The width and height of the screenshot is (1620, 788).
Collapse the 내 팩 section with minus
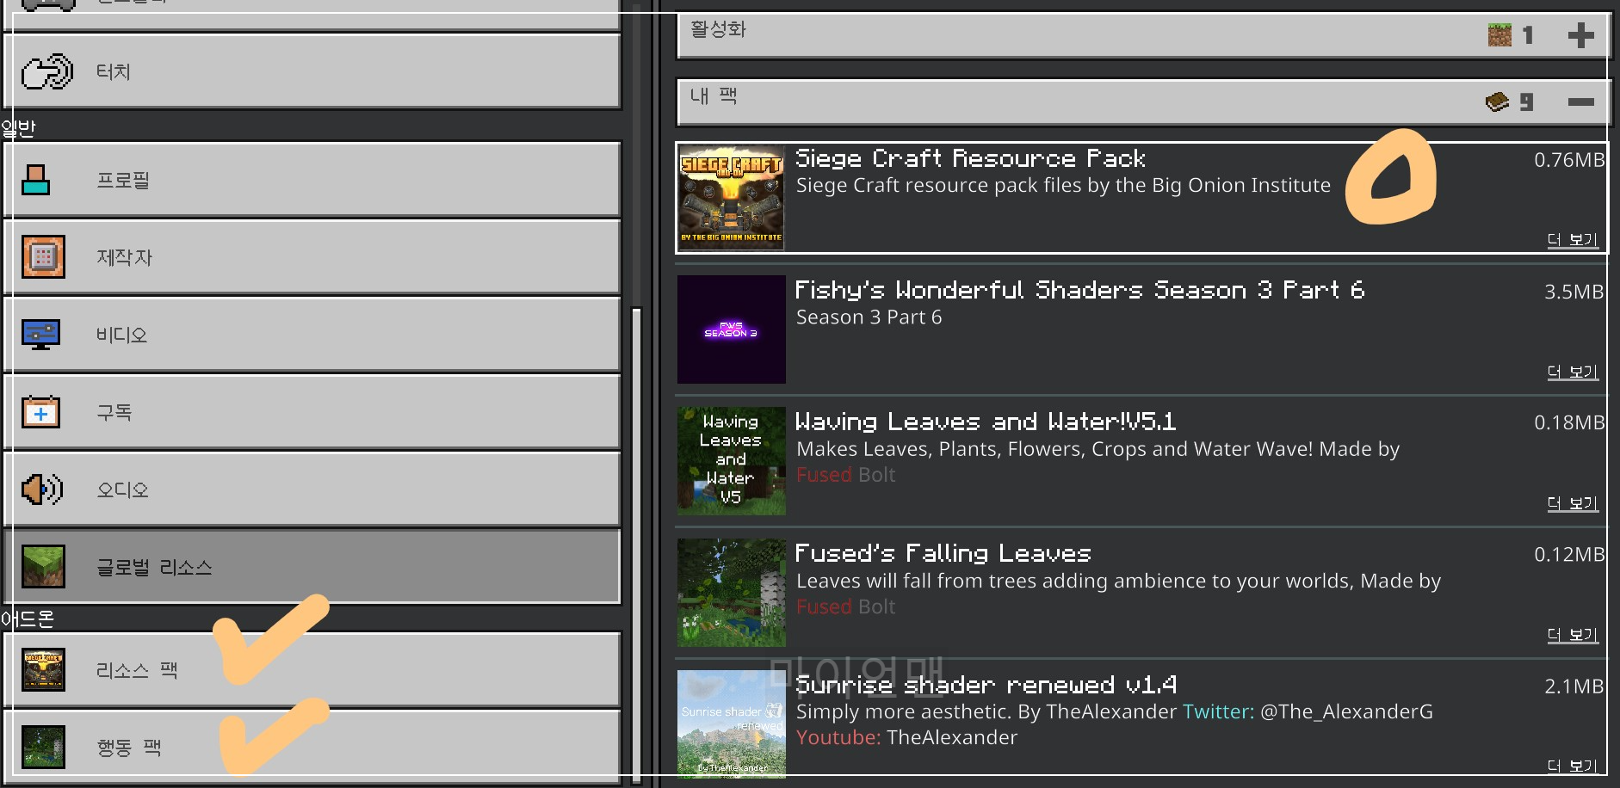(x=1580, y=102)
